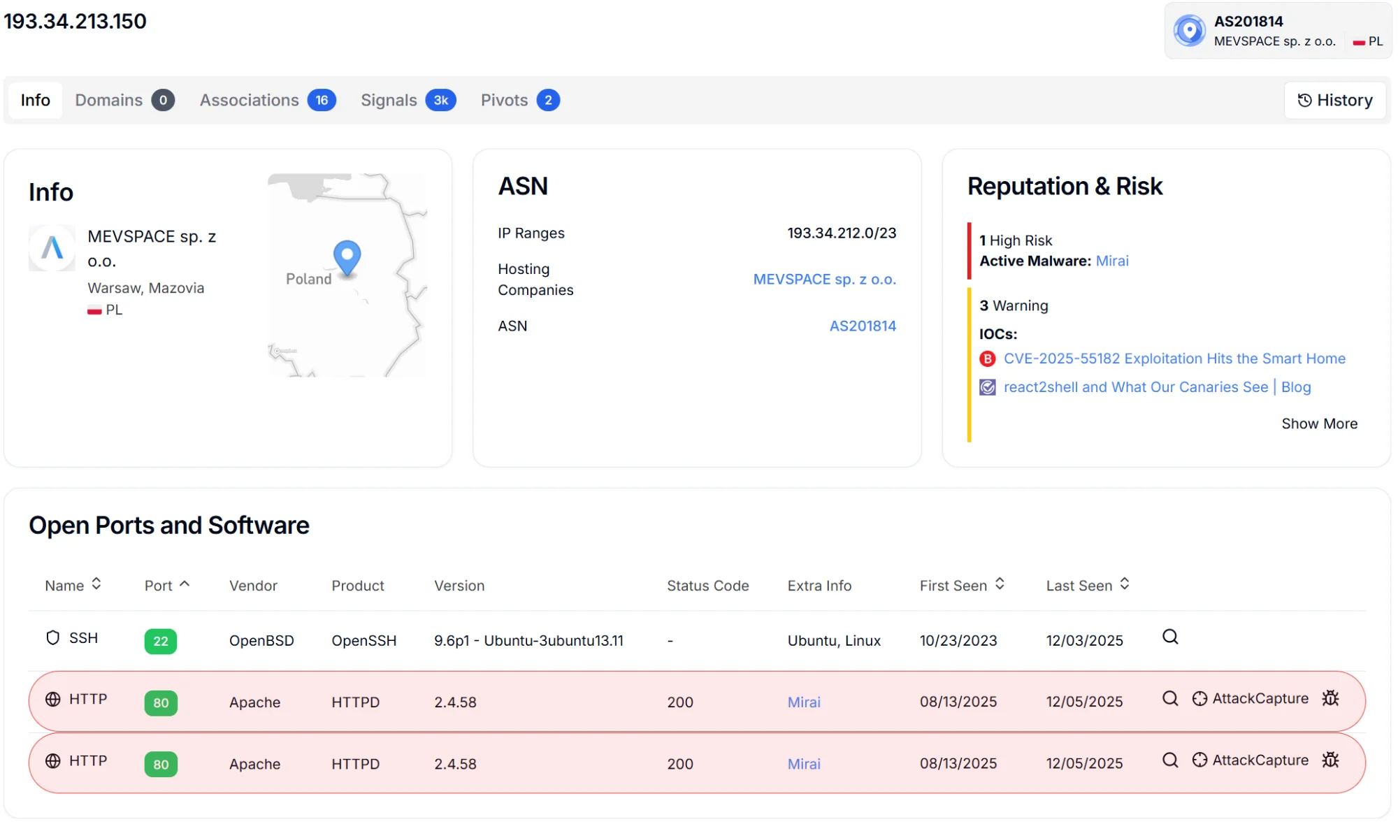Sort table by Name column
This screenshot has width=1398, height=824.
(73, 585)
